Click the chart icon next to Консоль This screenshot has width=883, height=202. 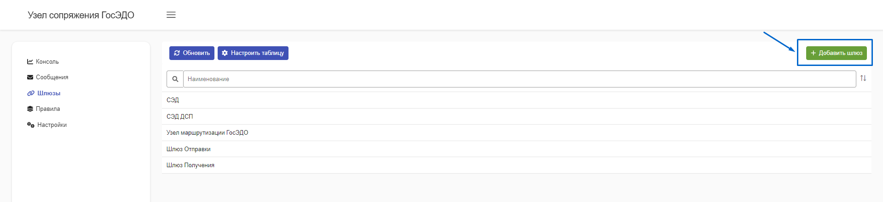30,61
